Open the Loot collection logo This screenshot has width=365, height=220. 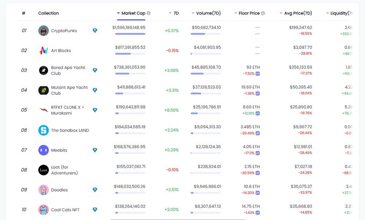(43, 170)
